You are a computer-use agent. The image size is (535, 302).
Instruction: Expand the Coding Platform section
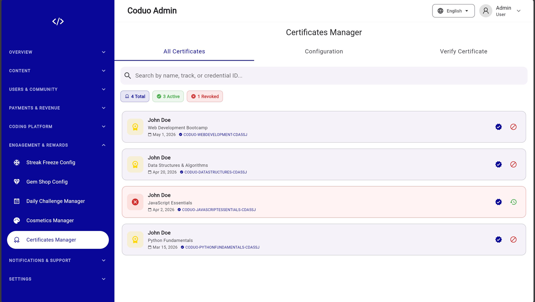click(x=58, y=126)
